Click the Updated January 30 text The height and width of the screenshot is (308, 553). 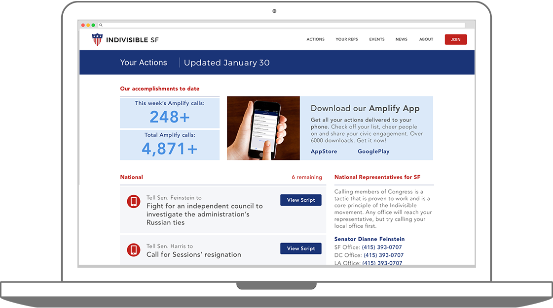click(227, 62)
